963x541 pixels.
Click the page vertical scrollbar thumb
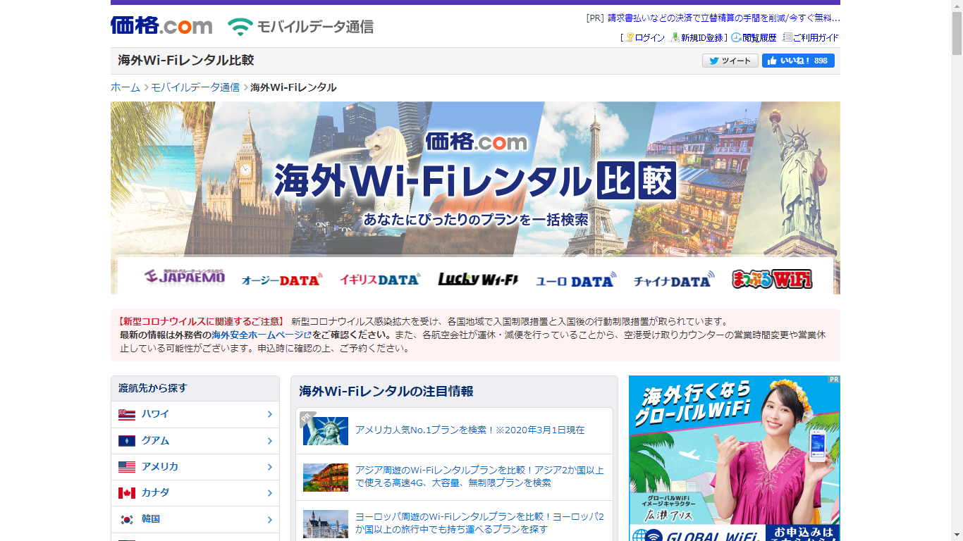pyautogui.click(x=957, y=34)
